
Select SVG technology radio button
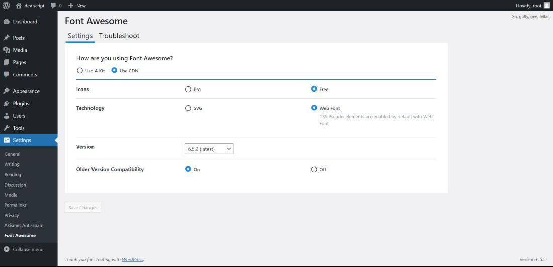click(x=188, y=108)
